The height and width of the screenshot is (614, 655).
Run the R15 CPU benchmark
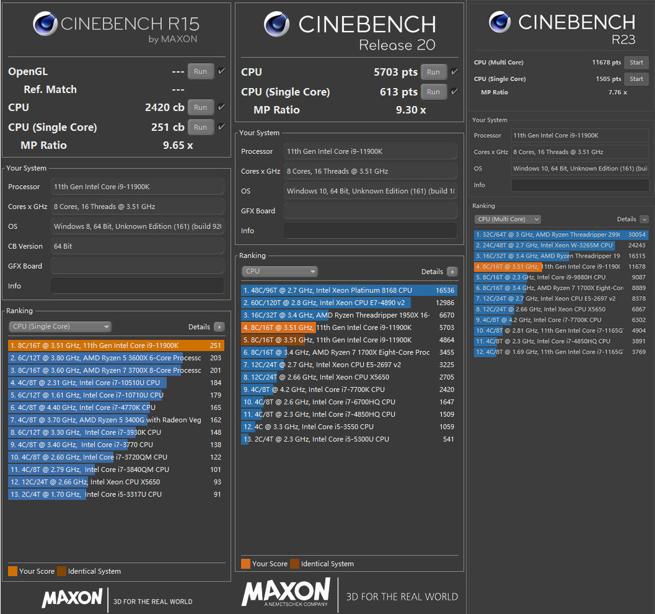200,107
